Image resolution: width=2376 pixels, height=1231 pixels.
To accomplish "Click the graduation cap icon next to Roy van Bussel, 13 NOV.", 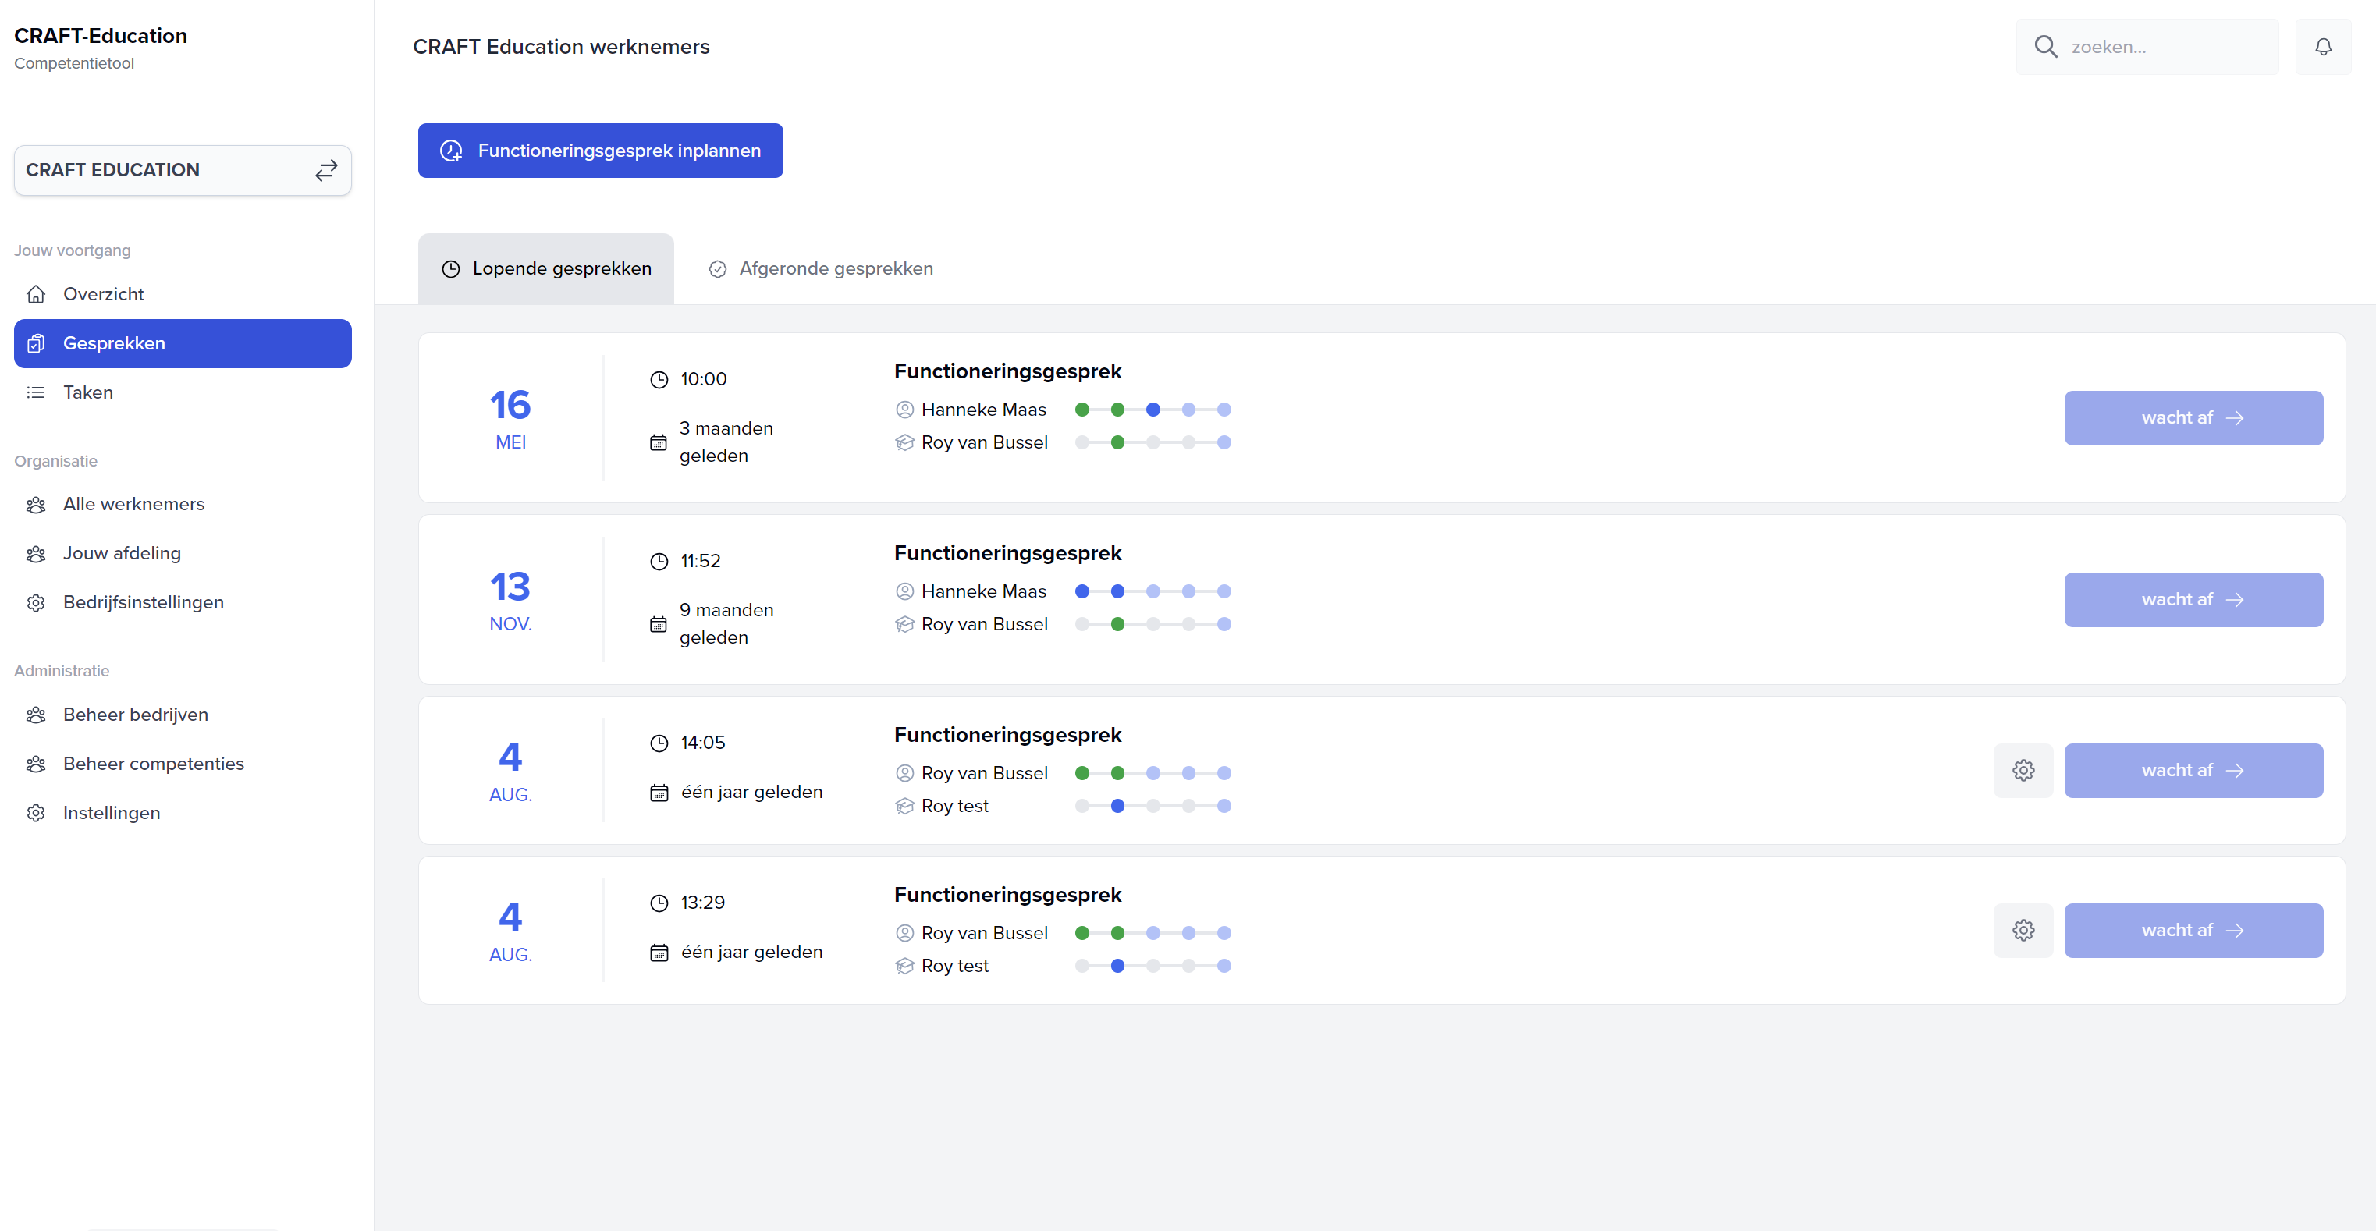I will click(905, 624).
